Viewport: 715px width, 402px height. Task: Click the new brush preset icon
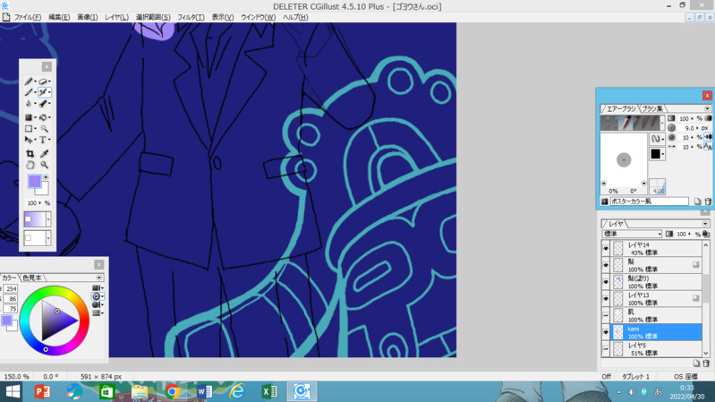coord(697,201)
